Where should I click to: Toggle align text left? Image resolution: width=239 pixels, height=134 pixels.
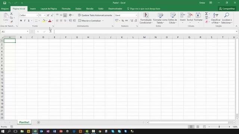pyautogui.click(x=57, y=20)
